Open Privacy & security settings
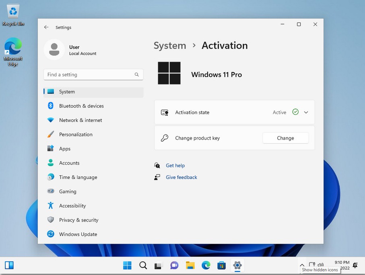The image size is (365, 275). pyautogui.click(x=78, y=220)
